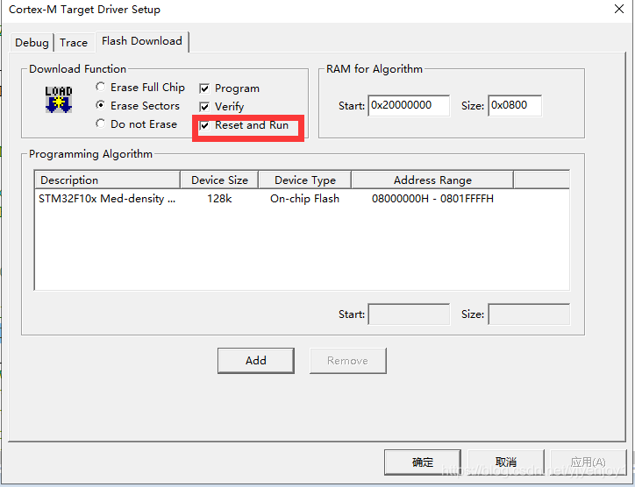This screenshot has width=635, height=487.
Task: Click the Description column header
Action: click(107, 180)
